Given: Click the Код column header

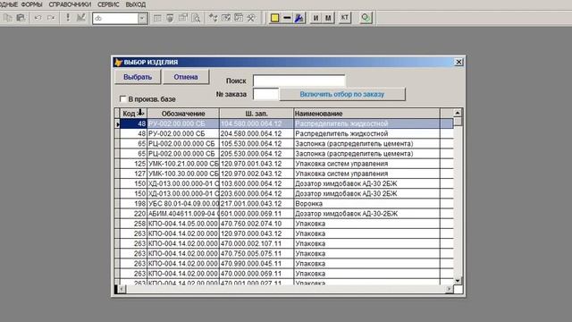Looking at the screenshot, I should pos(133,114).
